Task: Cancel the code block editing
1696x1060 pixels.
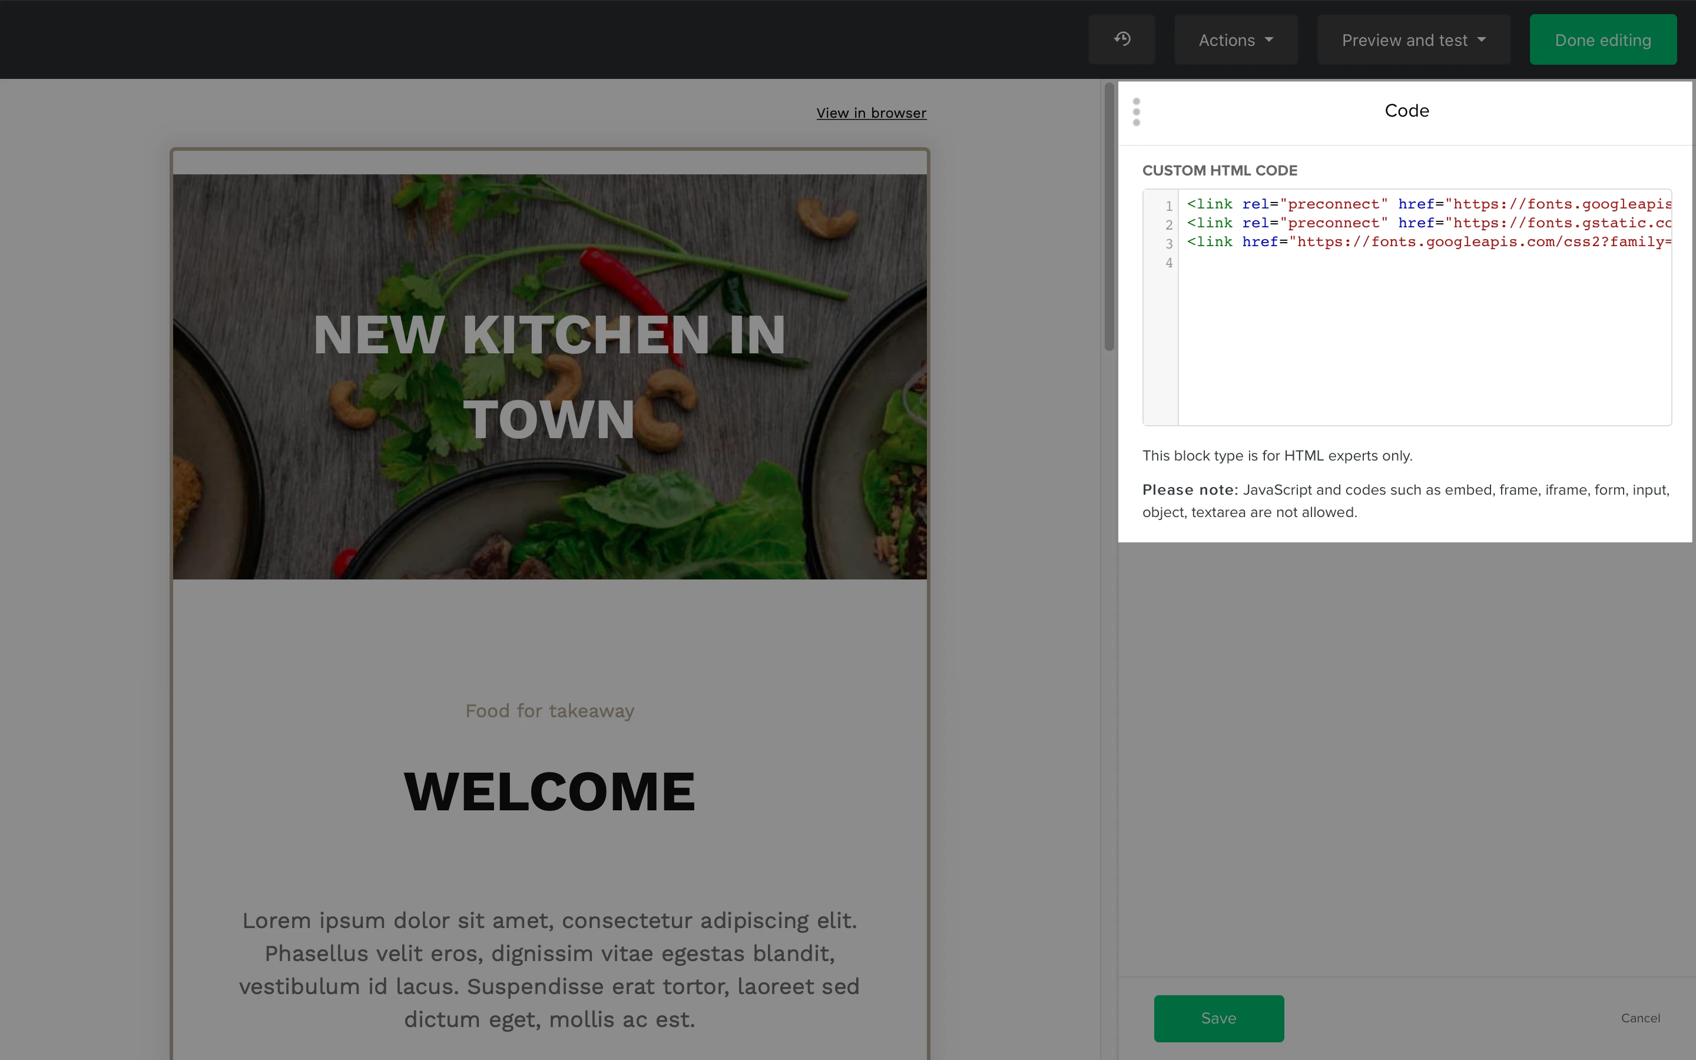Action: (x=1640, y=1018)
